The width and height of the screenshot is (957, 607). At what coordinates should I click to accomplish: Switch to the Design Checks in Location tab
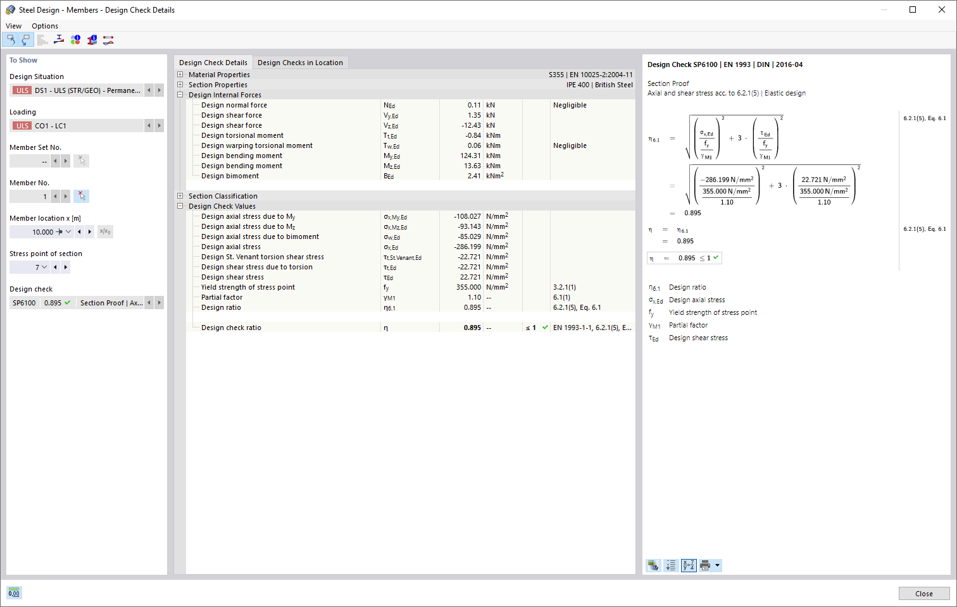point(299,62)
